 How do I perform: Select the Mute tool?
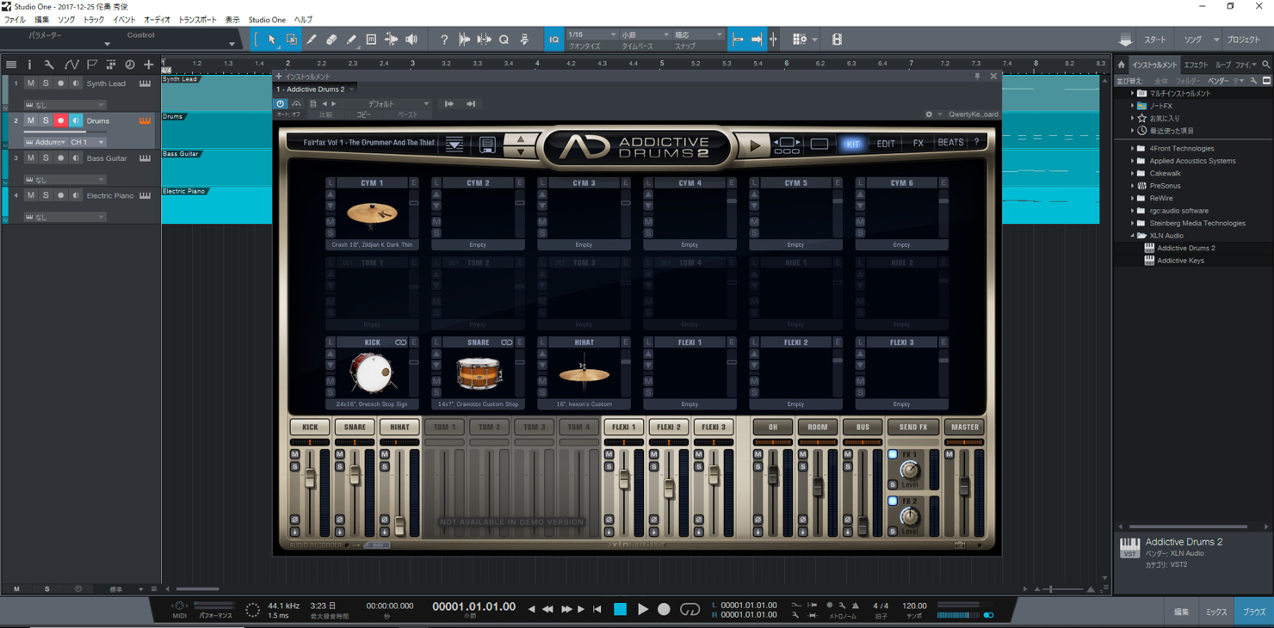tap(371, 40)
